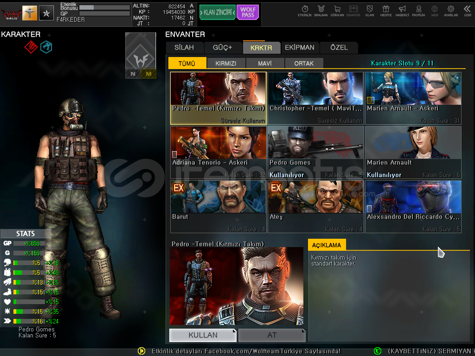Image resolution: width=475 pixels, height=356 pixels.
Task: Click the gold rank medal icon
Action: pyautogui.click(x=30, y=13)
